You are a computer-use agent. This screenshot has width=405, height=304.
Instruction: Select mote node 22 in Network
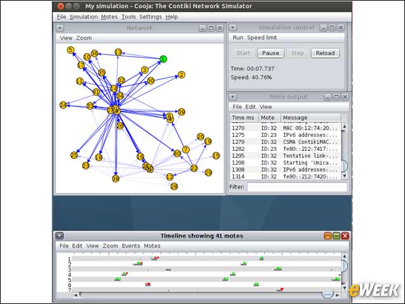point(194,168)
